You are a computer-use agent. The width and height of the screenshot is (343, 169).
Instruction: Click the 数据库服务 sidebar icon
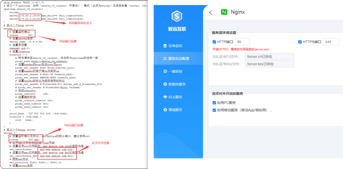[x=165, y=84]
